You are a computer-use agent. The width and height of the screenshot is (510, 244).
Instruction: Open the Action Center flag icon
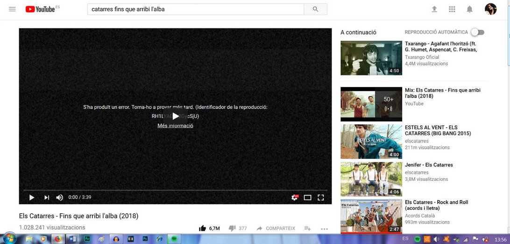pyautogui.click(x=475, y=239)
